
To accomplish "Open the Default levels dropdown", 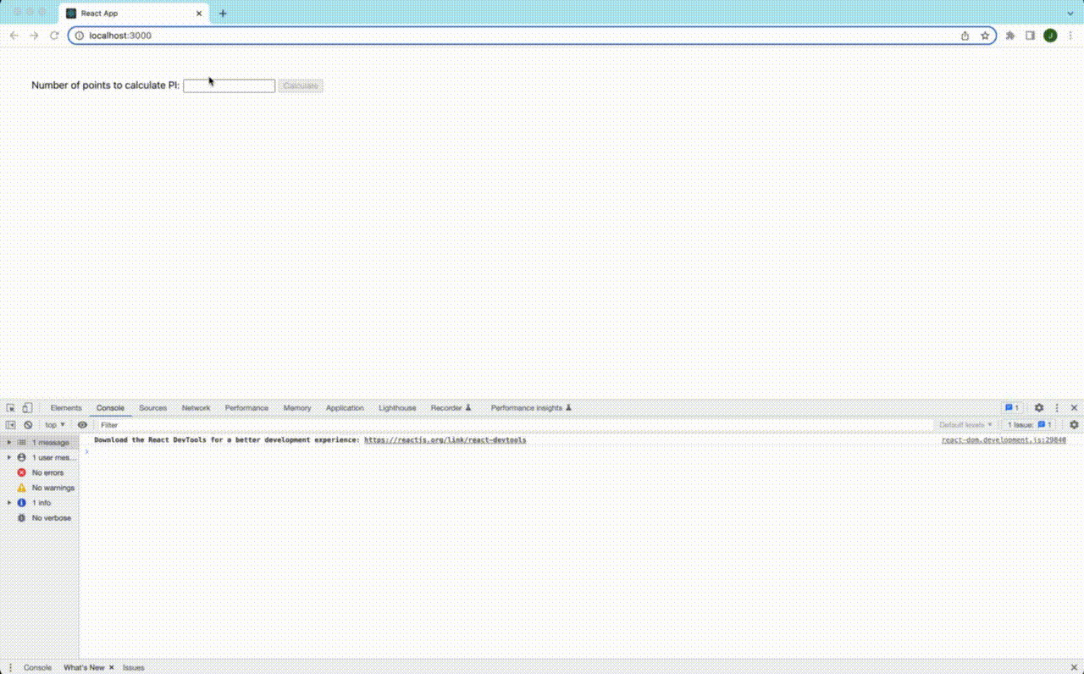I will [x=965, y=425].
